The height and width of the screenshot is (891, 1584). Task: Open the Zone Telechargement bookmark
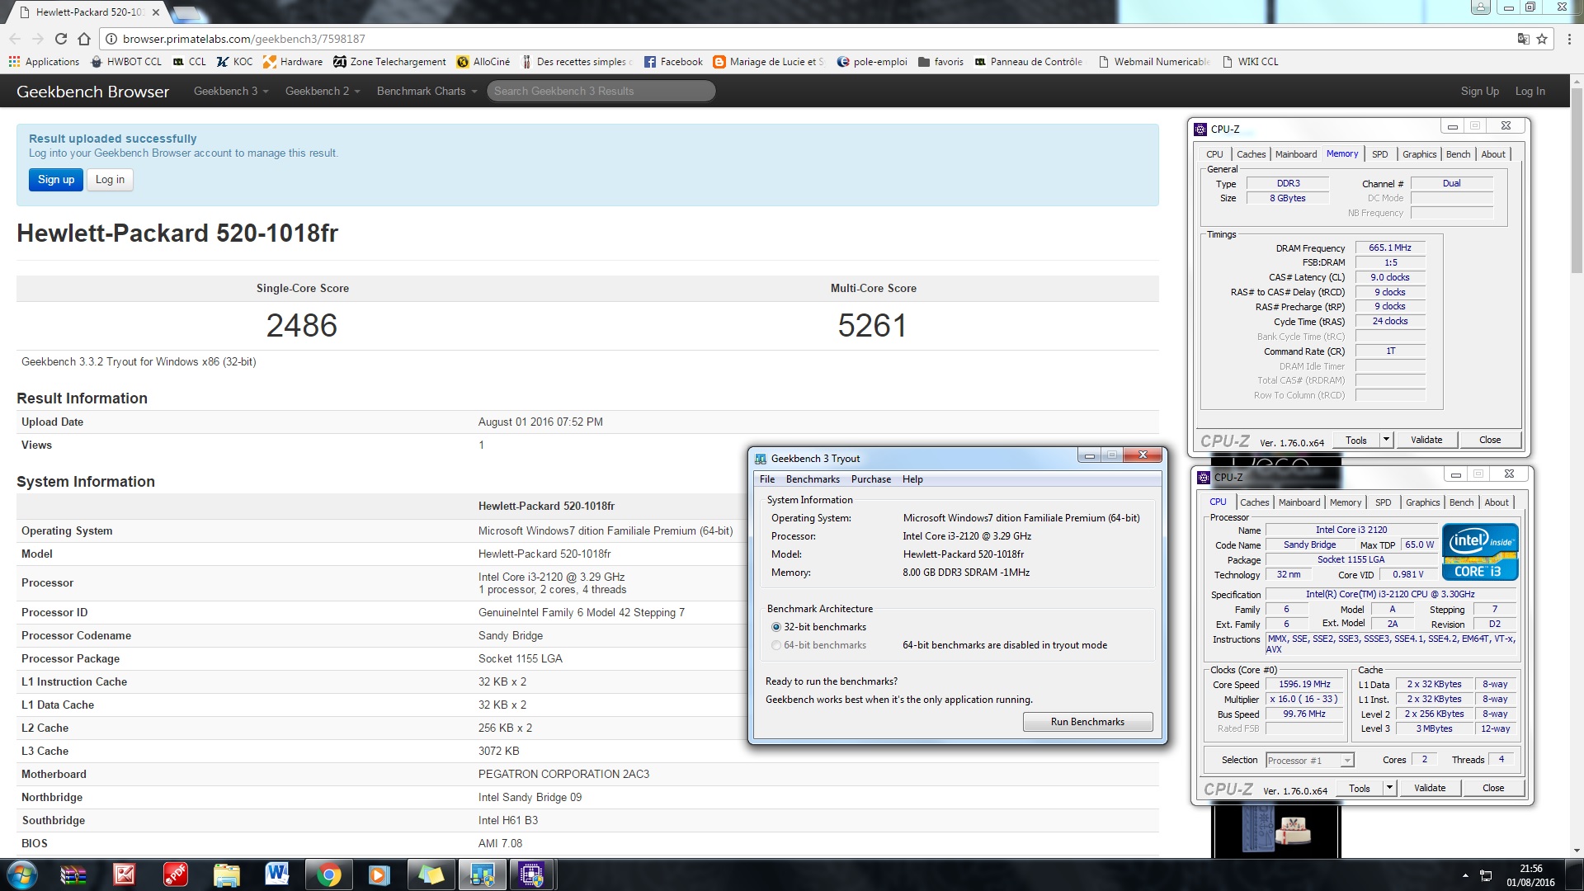coord(389,62)
